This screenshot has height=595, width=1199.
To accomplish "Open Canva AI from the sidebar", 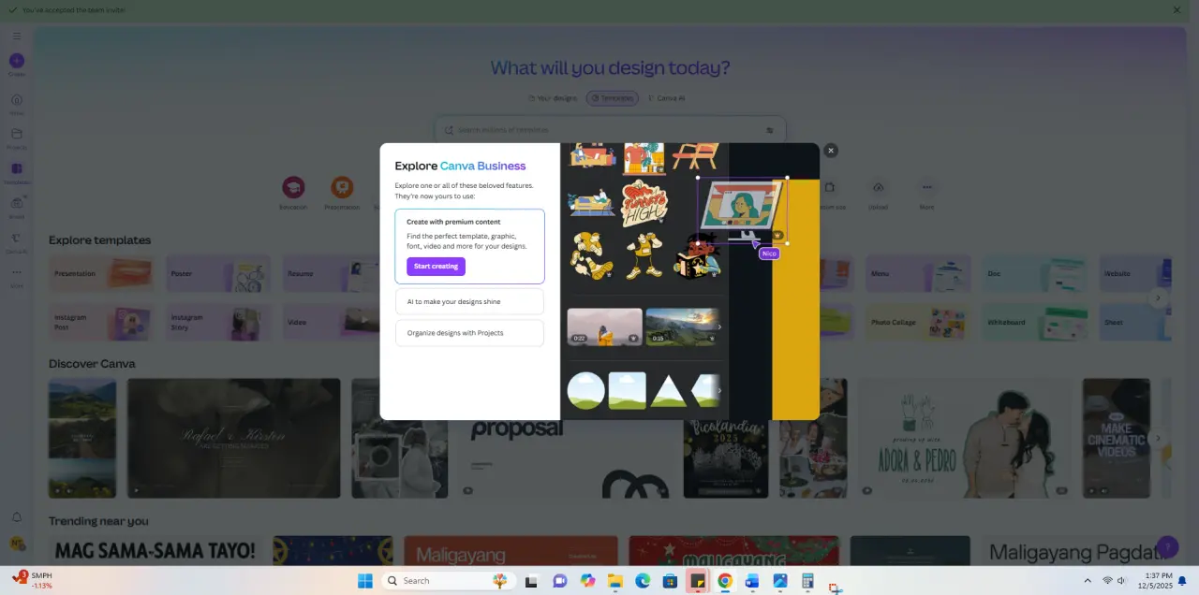I will tap(17, 241).
